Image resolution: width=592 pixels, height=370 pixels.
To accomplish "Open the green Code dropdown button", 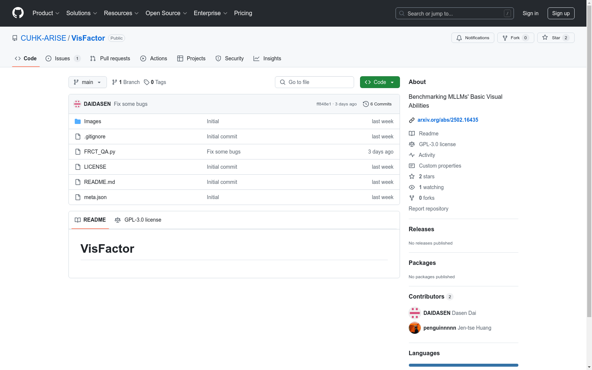I will 380,82.
